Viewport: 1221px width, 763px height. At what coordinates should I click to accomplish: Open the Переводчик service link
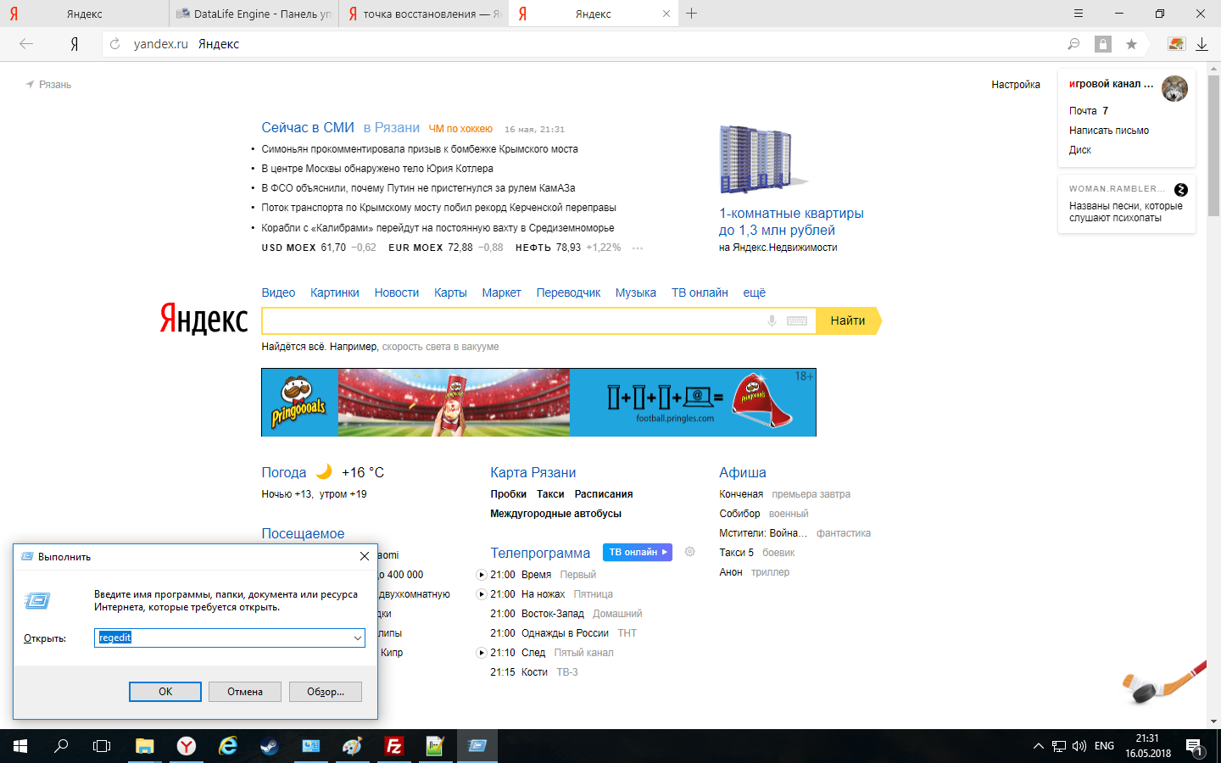[568, 292]
